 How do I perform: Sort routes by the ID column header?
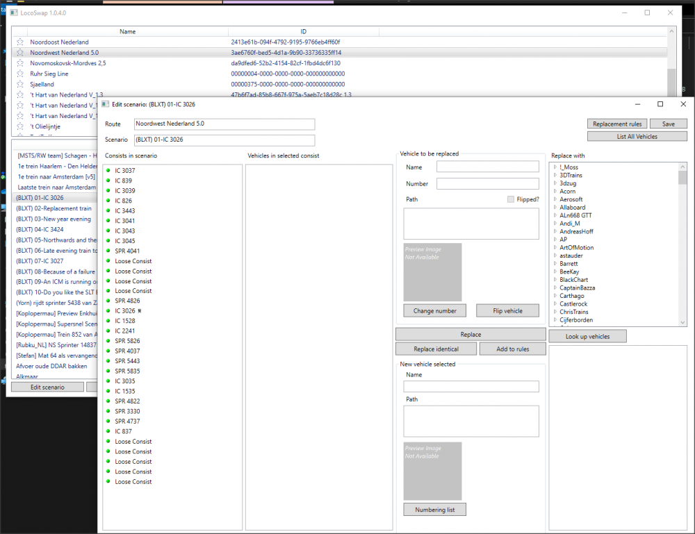coord(303,31)
